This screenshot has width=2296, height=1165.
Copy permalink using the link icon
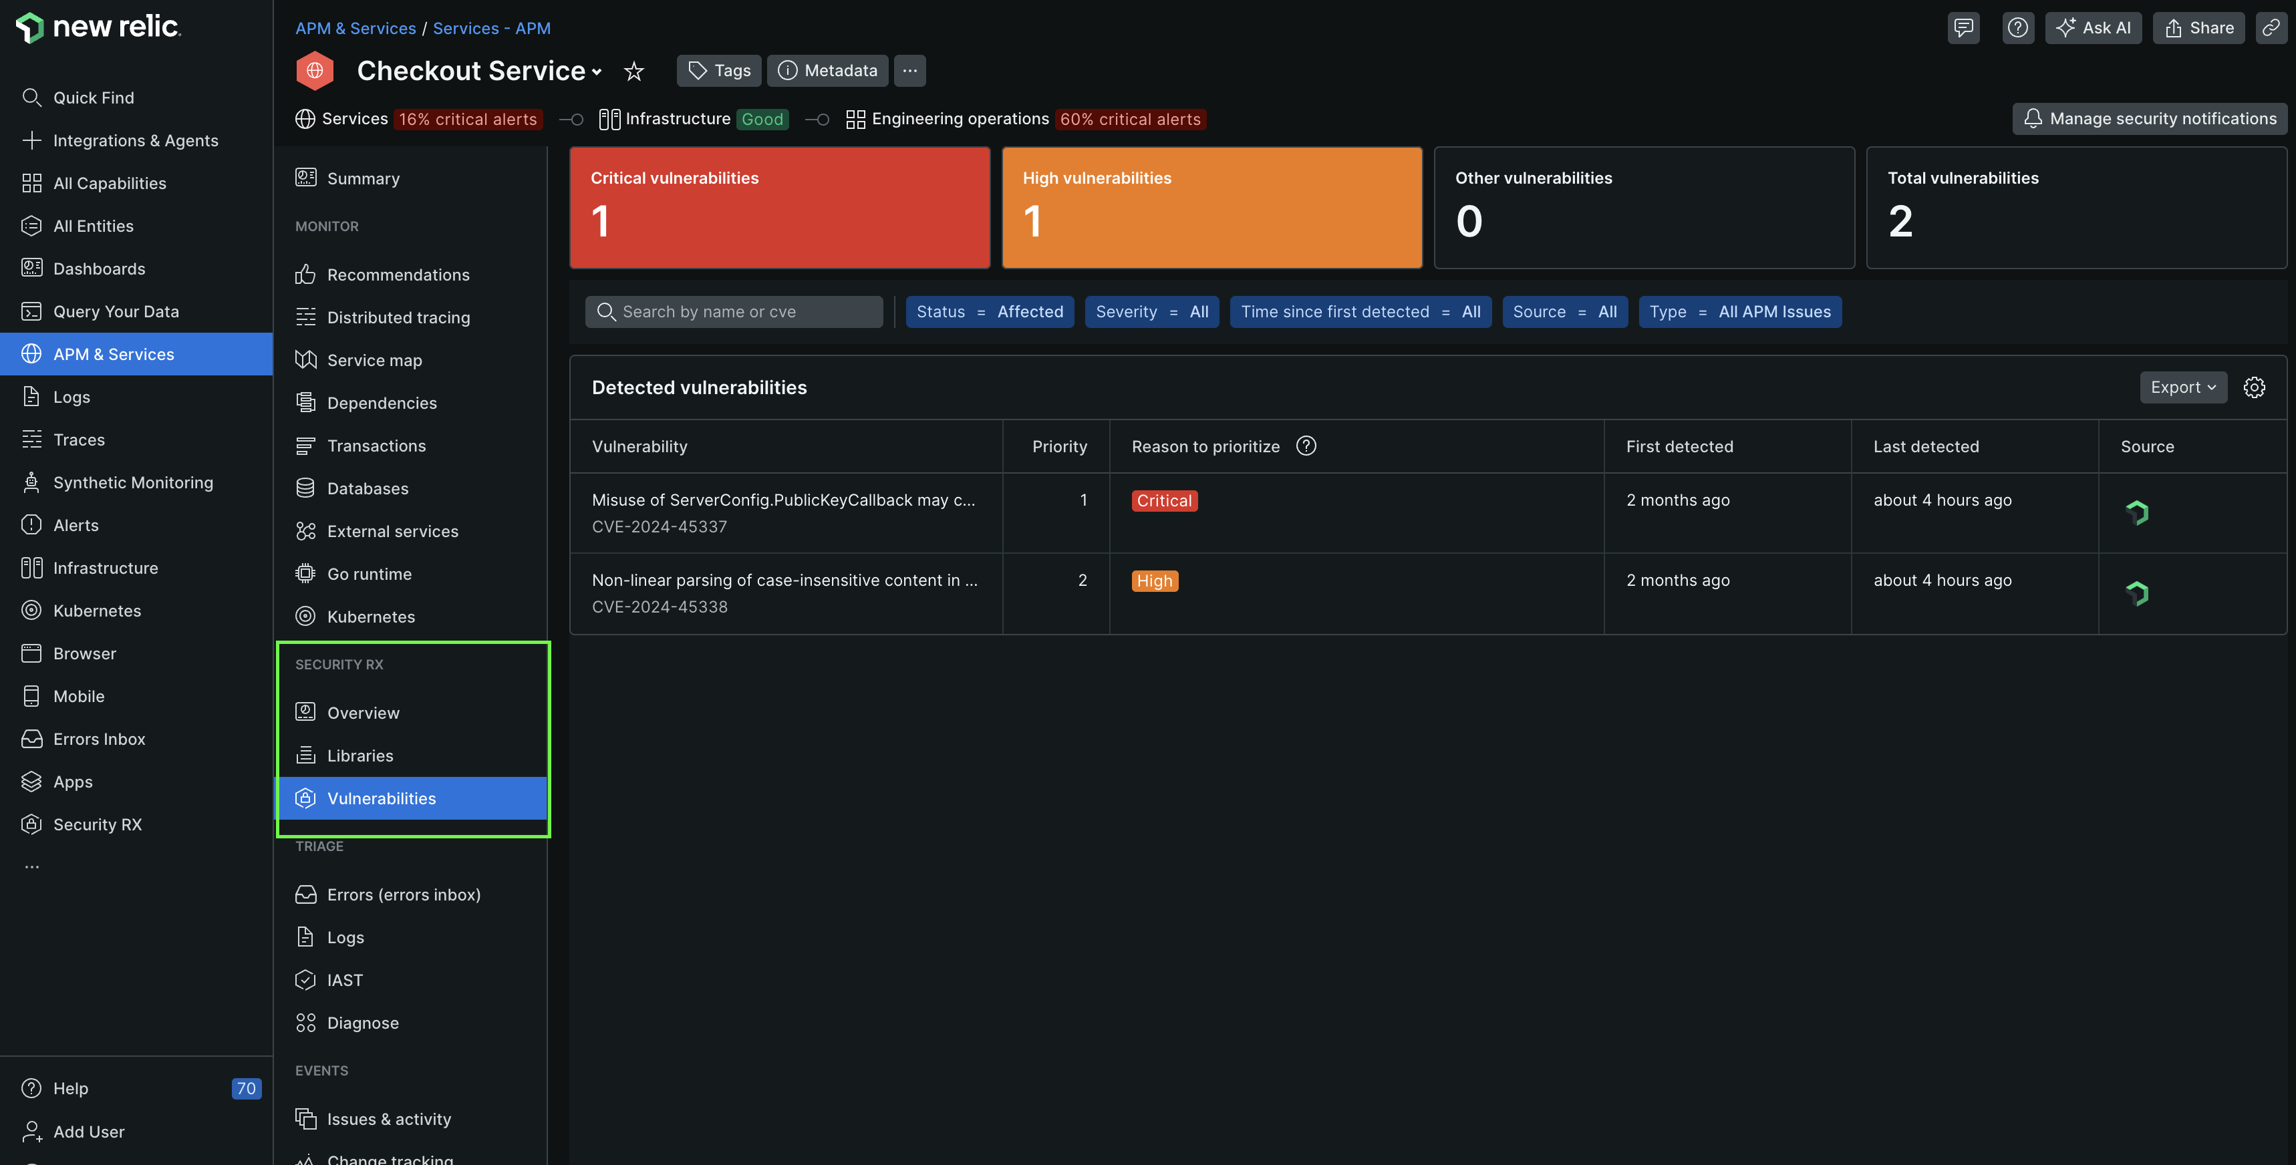pos(2270,27)
